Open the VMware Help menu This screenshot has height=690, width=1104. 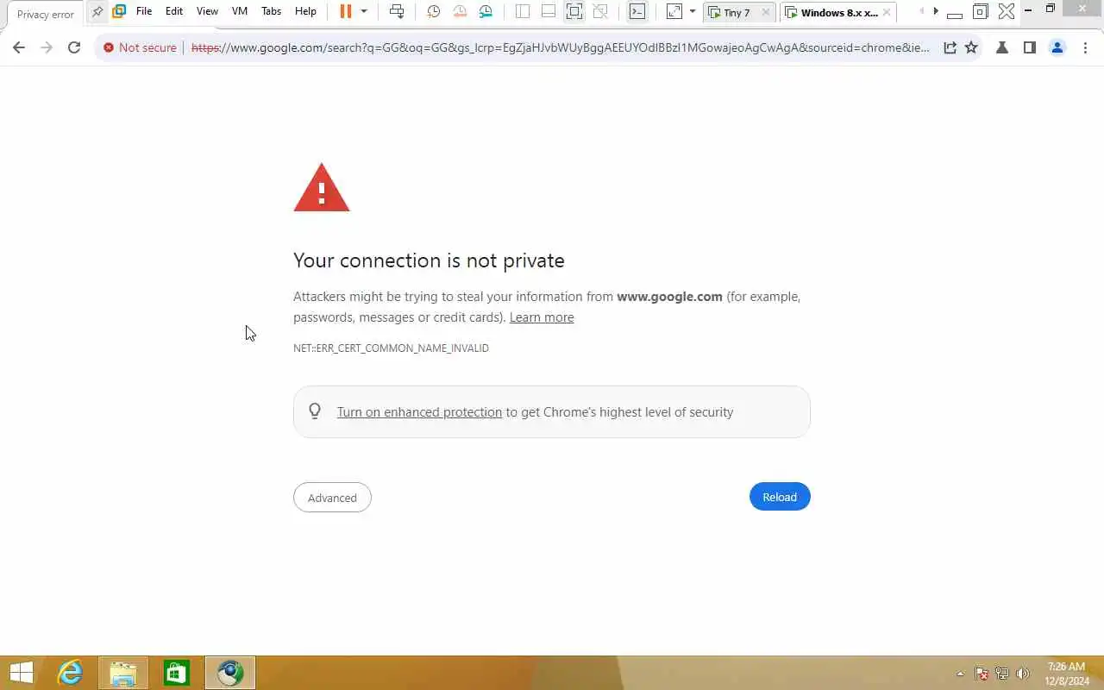[x=305, y=12]
